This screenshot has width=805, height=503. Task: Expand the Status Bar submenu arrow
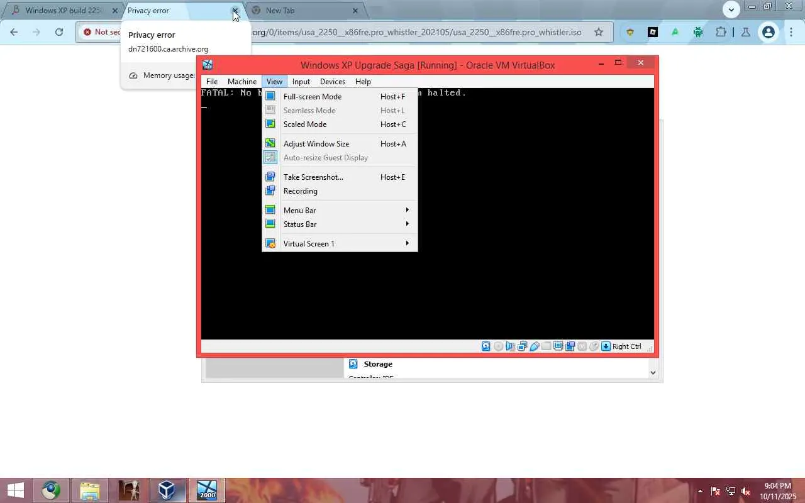pyautogui.click(x=407, y=224)
